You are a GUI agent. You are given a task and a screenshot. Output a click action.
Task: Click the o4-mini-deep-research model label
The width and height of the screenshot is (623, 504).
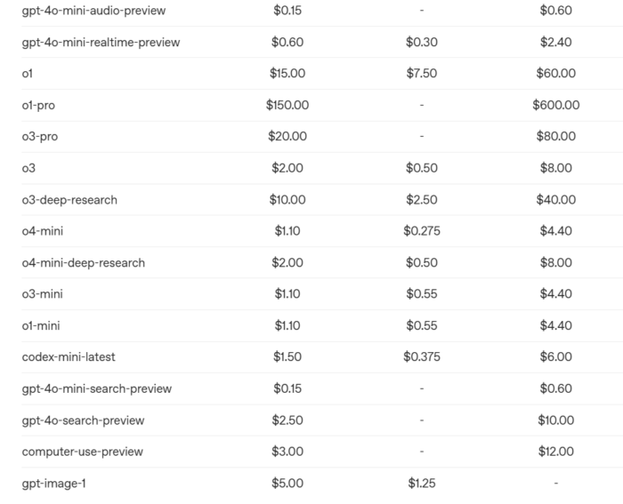pyautogui.click(x=83, y=263)
